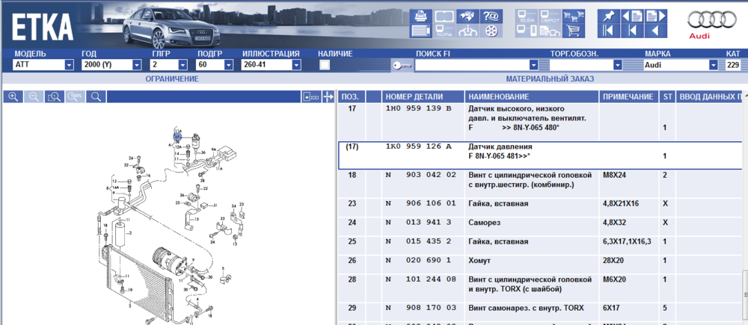
Task: Click the question mark and @ help icon
Action: [491, 16]
